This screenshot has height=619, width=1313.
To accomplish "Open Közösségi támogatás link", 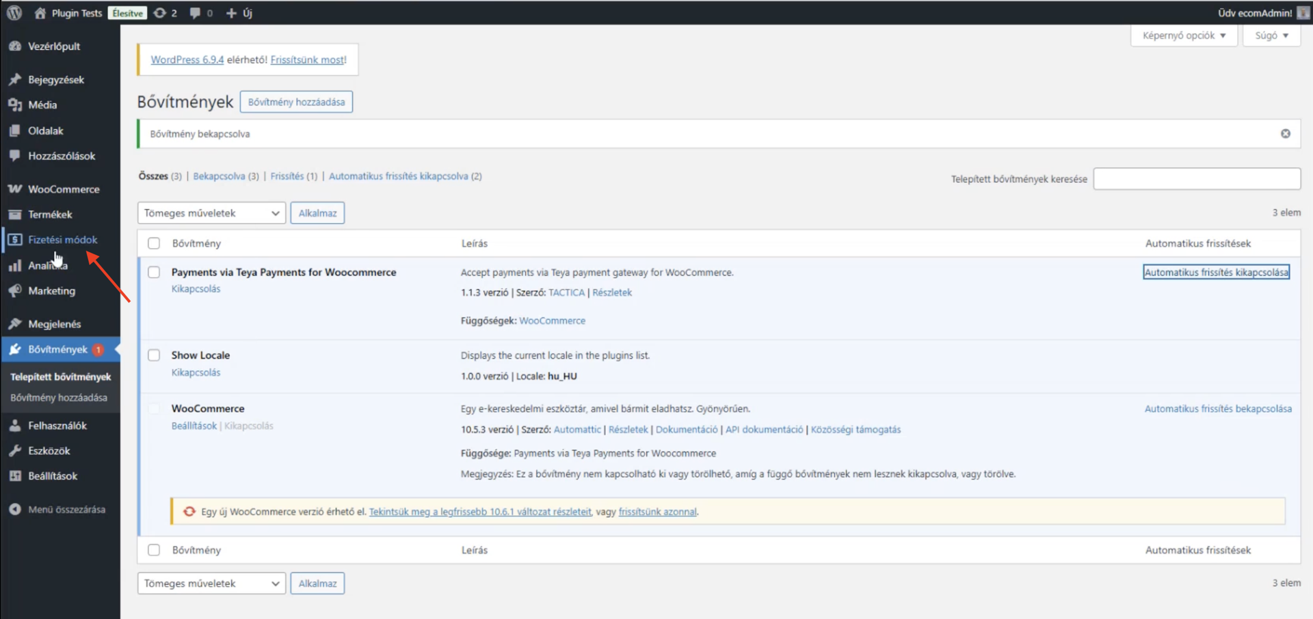I will coord(856,430).
